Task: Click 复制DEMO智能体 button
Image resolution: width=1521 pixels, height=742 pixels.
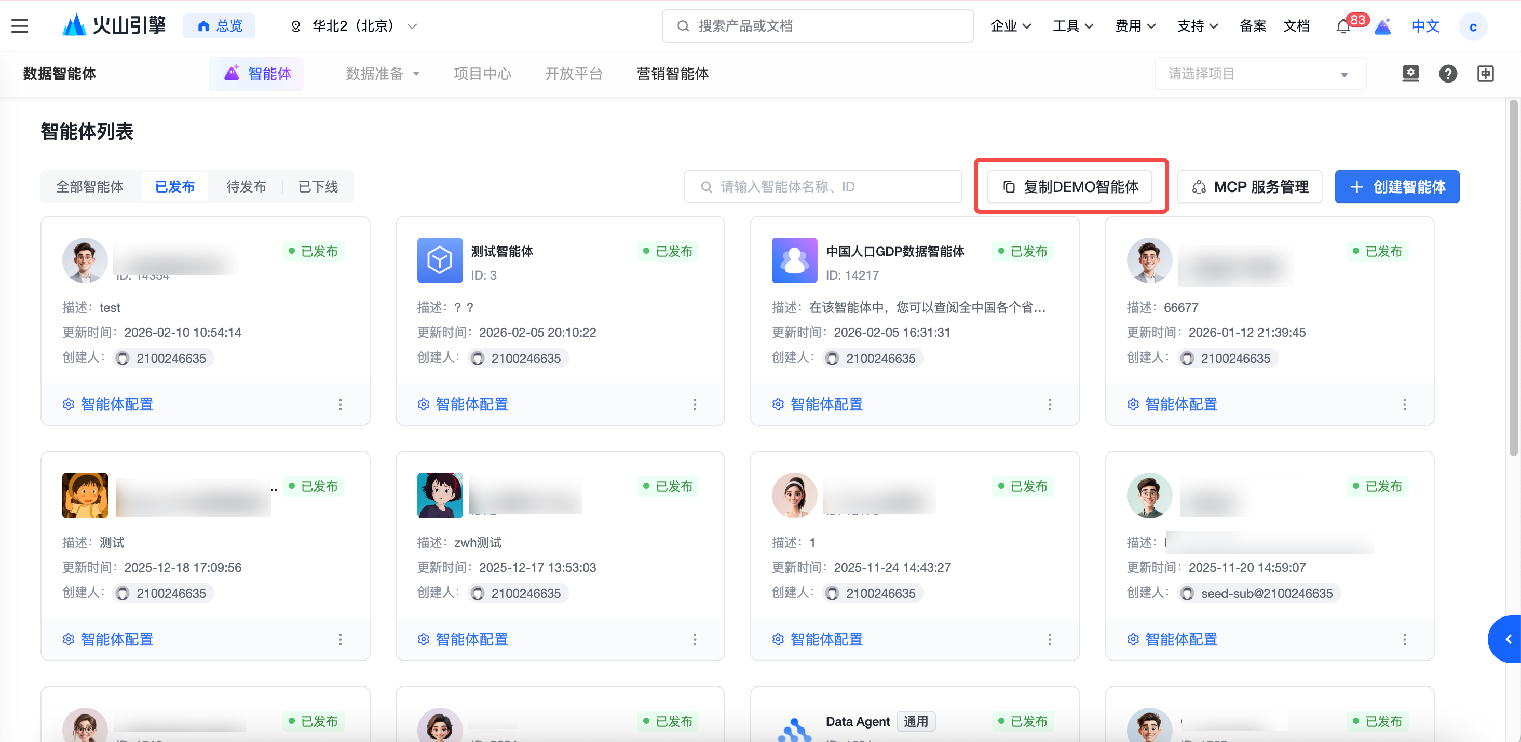Action: click(x=1070, y=187)
